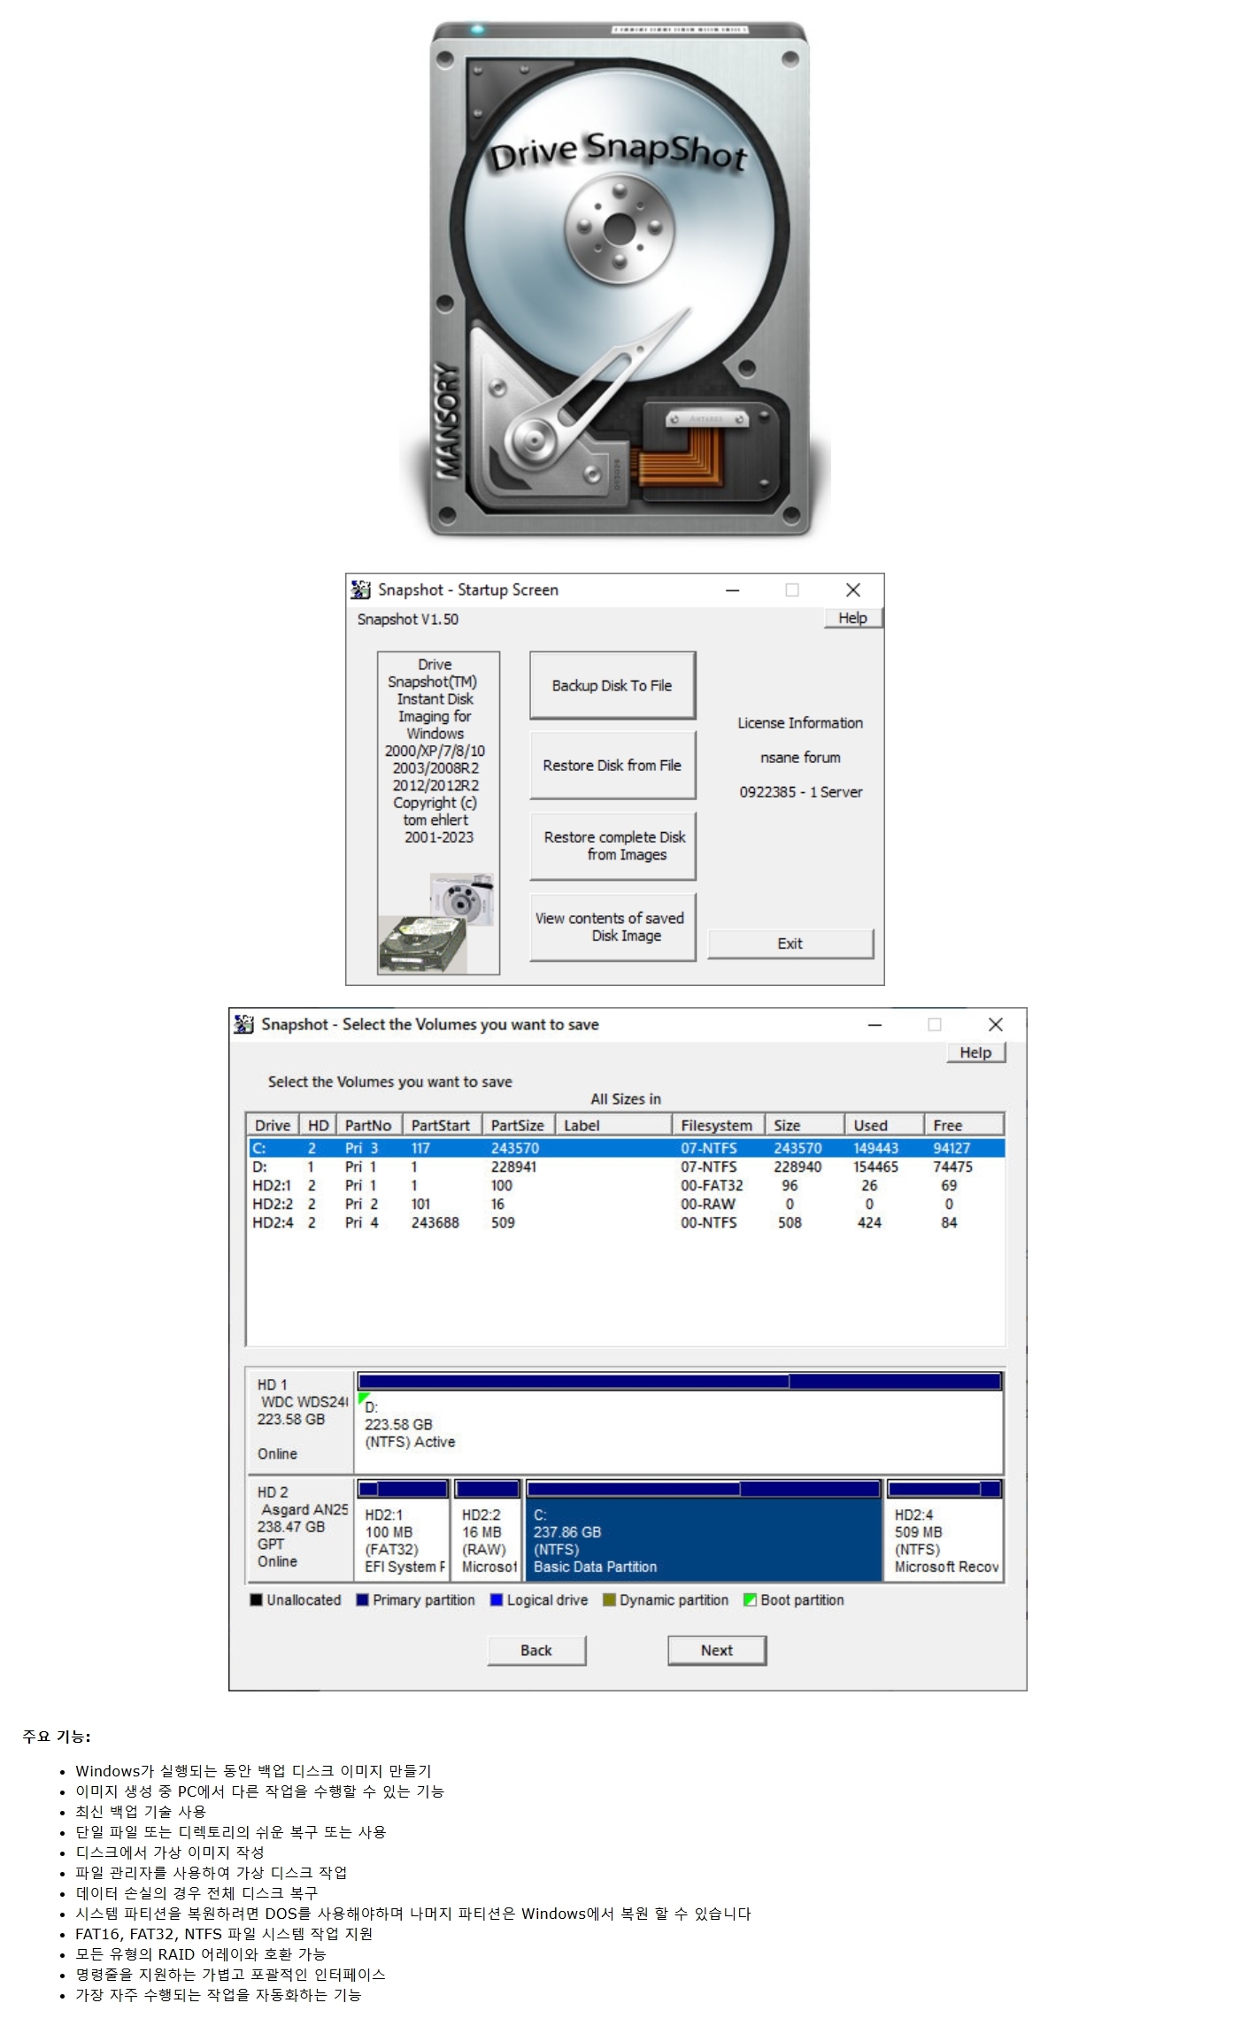The image size is (1256, 2026).
Task: Click Restore Disk from File button
Action: pos(613,766)
